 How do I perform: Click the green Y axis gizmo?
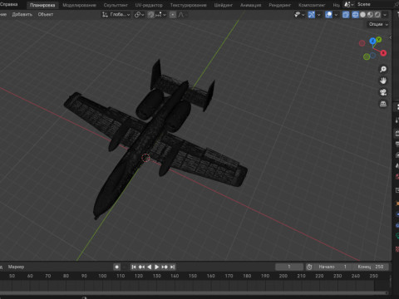379,40
